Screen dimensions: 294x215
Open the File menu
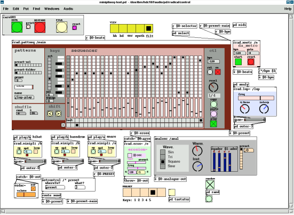(6, 9)
